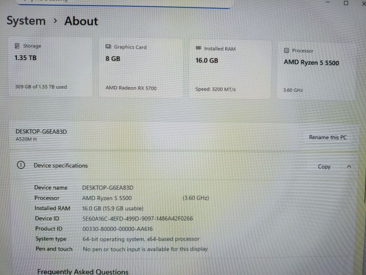This screenshot has height=275, width=366.
Task: Click the A520M H model text
Action: pos(26,139)
